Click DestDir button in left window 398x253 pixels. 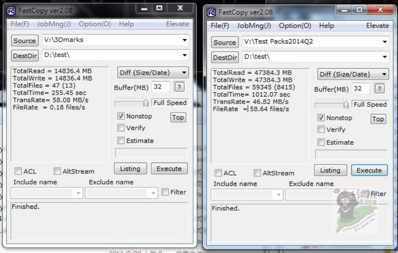pos(24,56)
